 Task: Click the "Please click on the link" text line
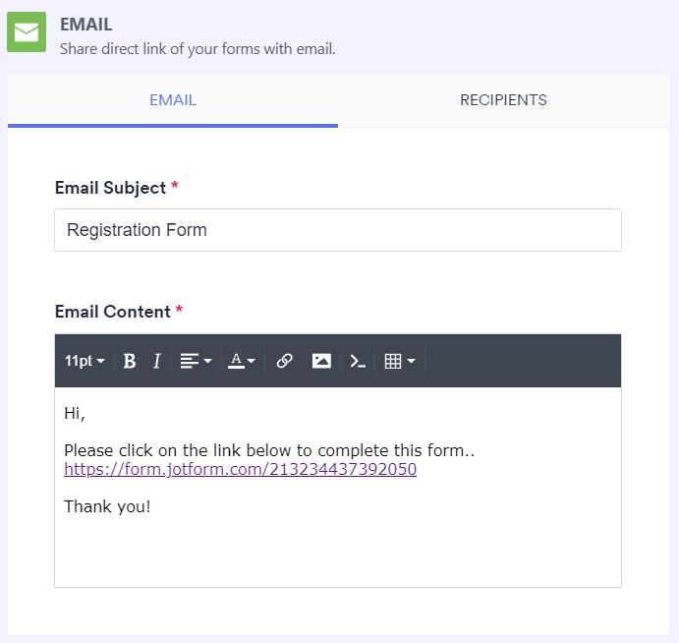[x=269, y=450]
